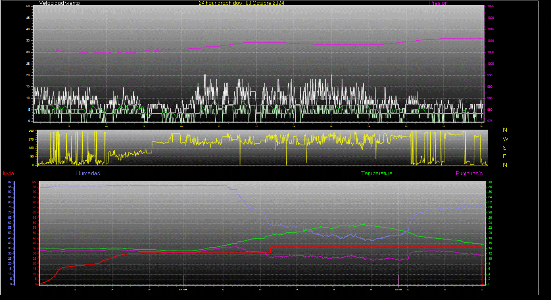Screen dimensions: 551x300
Task: Click blue humidity axis value 75
Action: (x=10, y=207)
